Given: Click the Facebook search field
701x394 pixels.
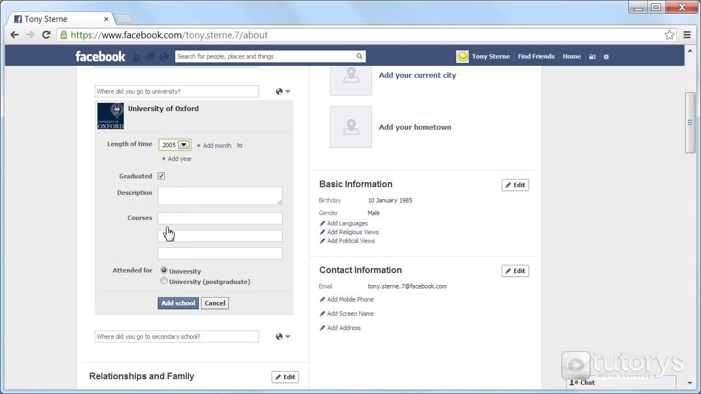Looking at the screenshot, I should pyautogui.click(x=265, y=56).
